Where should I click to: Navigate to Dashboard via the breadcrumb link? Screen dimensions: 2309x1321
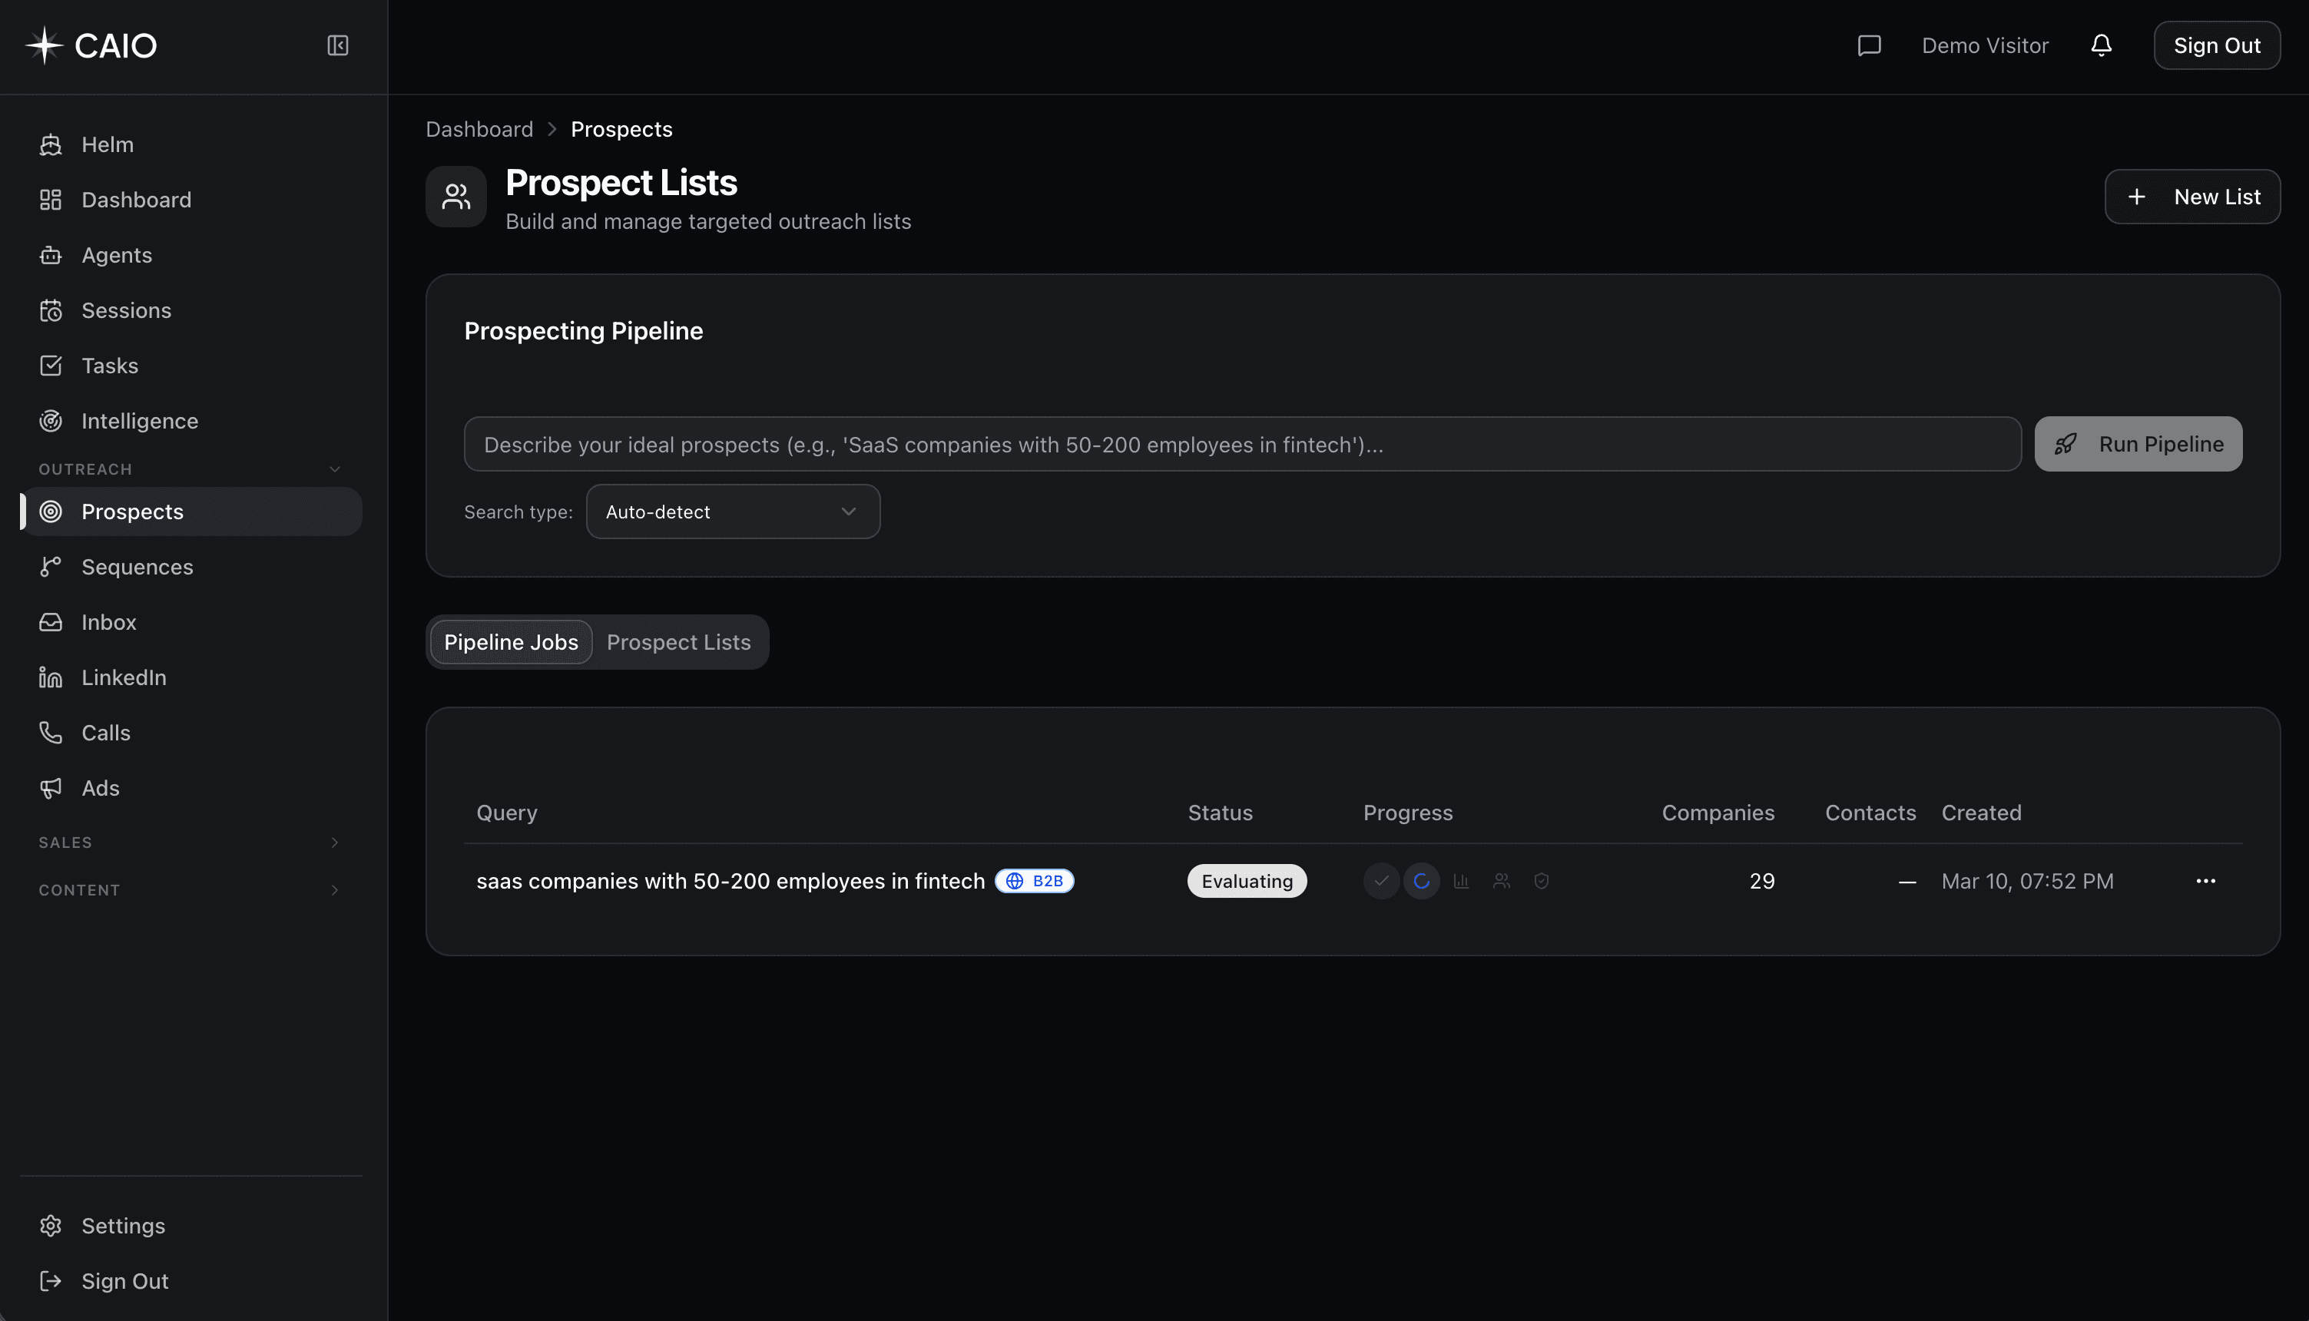pos(479,129)
